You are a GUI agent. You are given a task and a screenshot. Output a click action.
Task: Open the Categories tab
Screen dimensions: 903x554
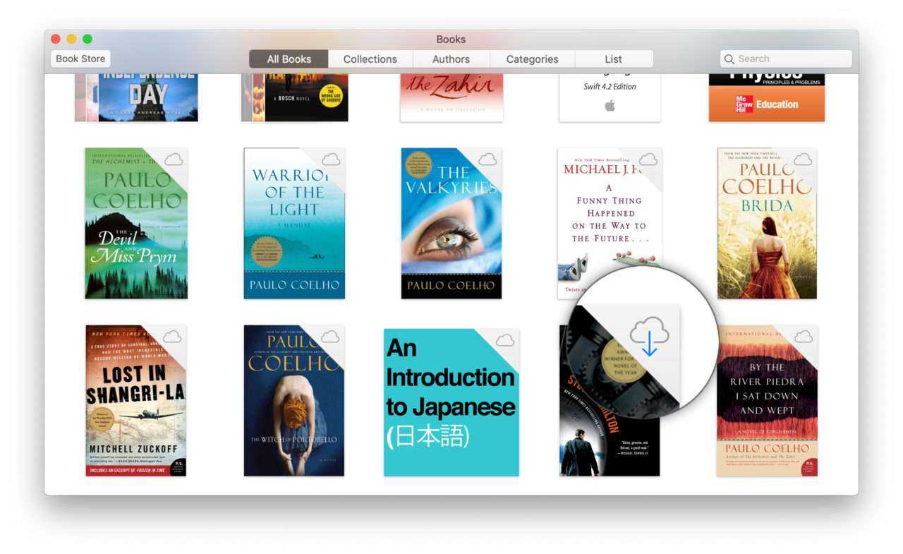coord(532,59)
